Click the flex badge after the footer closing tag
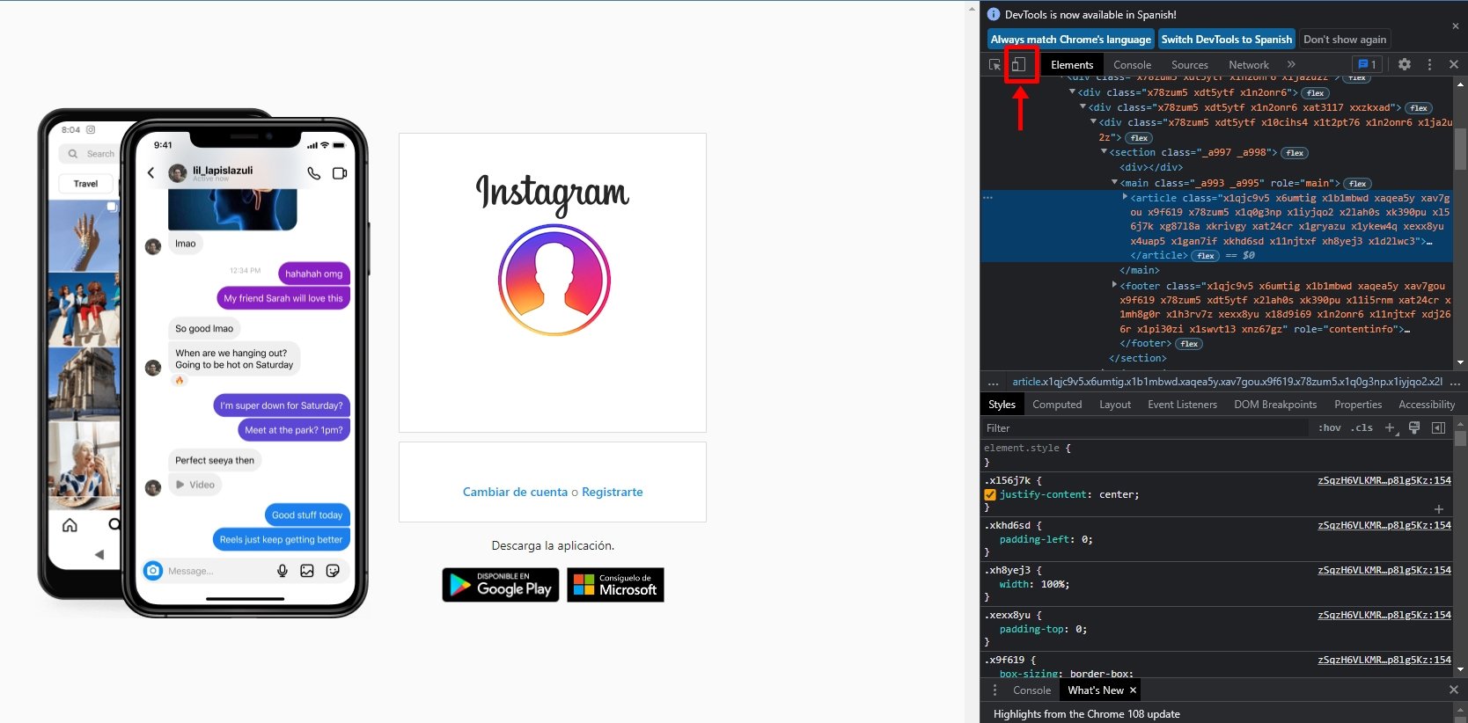The width and height of the screenshot is (1468, 723). pos(1189,344)
